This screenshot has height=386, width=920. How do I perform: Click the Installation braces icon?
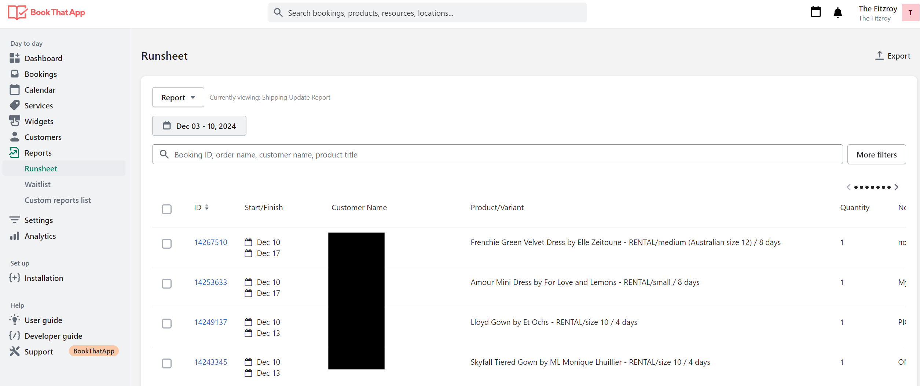point(15,278)
